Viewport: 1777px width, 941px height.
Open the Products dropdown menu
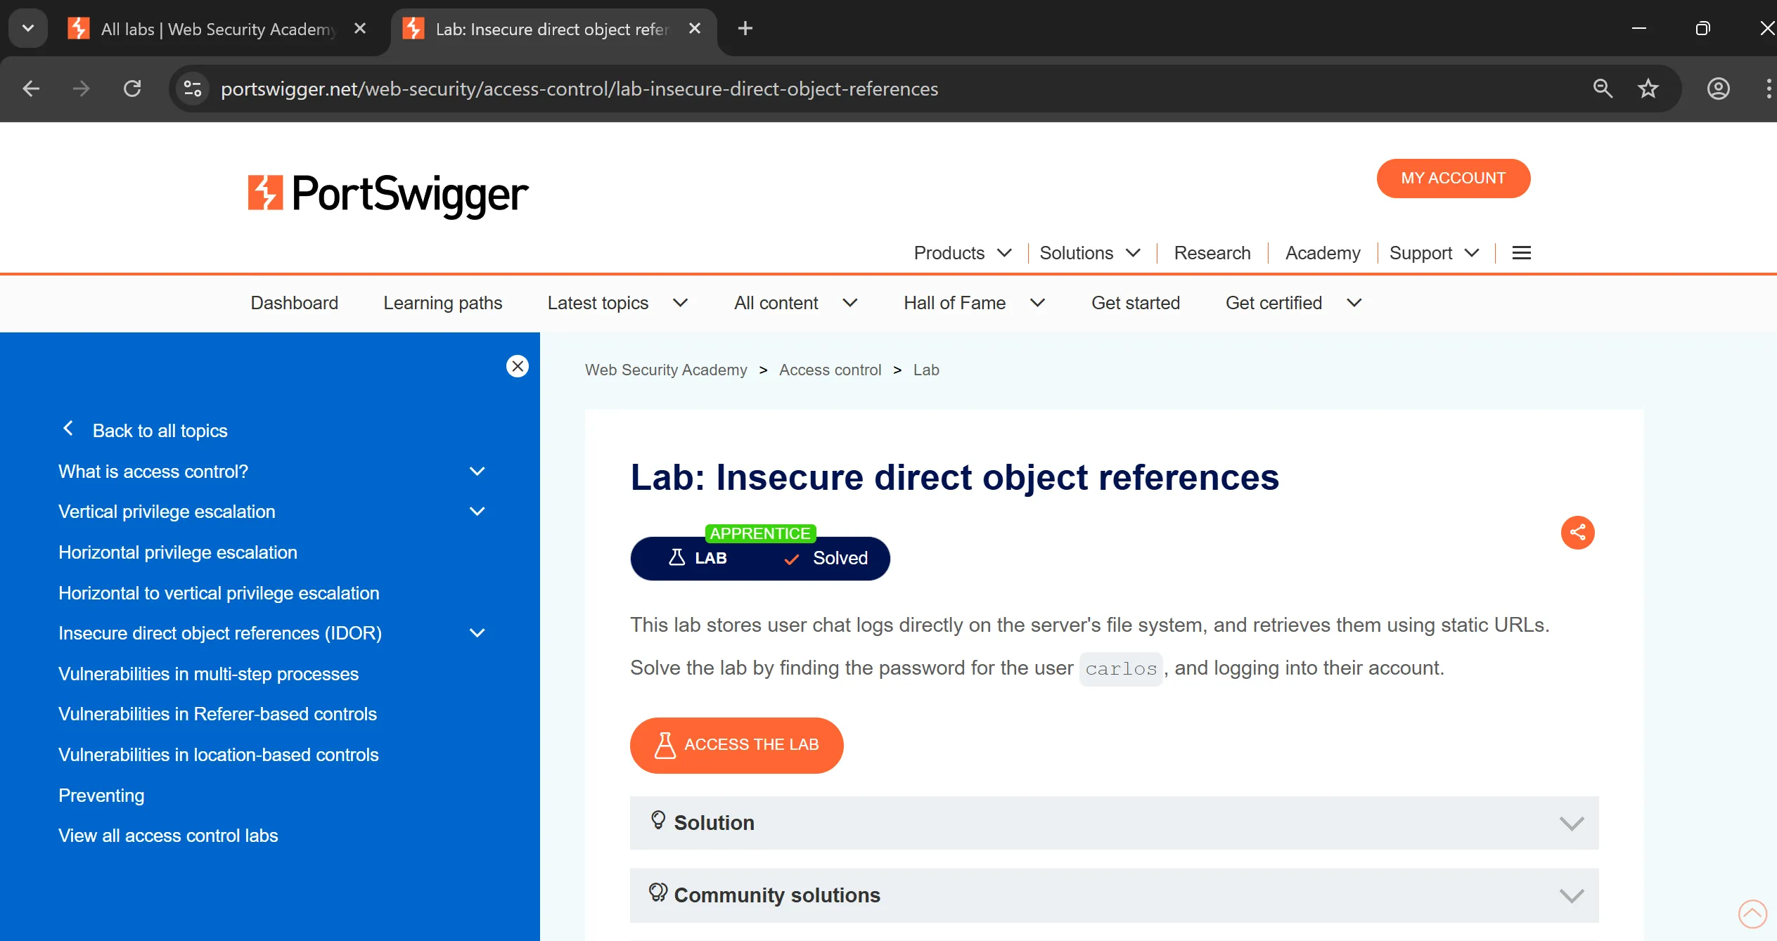pyautogui.click(x=962, y=253)
